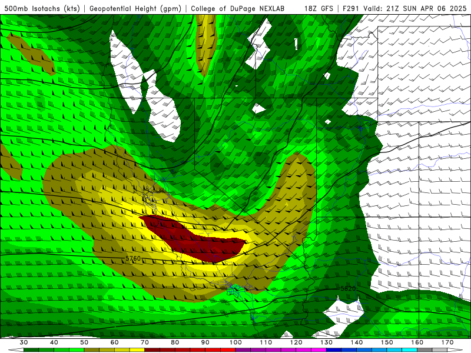Pick the dark purple swatch starting at 100
This screenshot has width=471, height=353.
[x=243, y=350]
